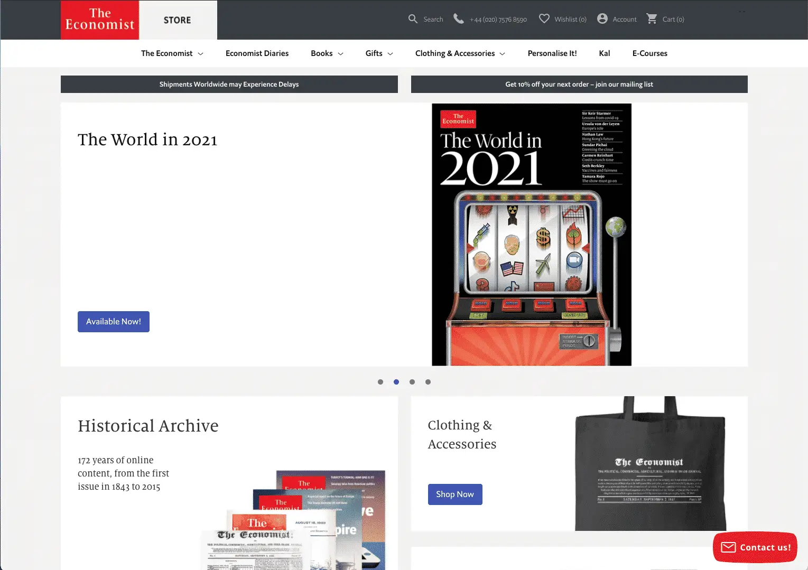The height and width of the screenshot is (570, 808).
Task: Click the historical magazine covers image
Action: (294, 520)
